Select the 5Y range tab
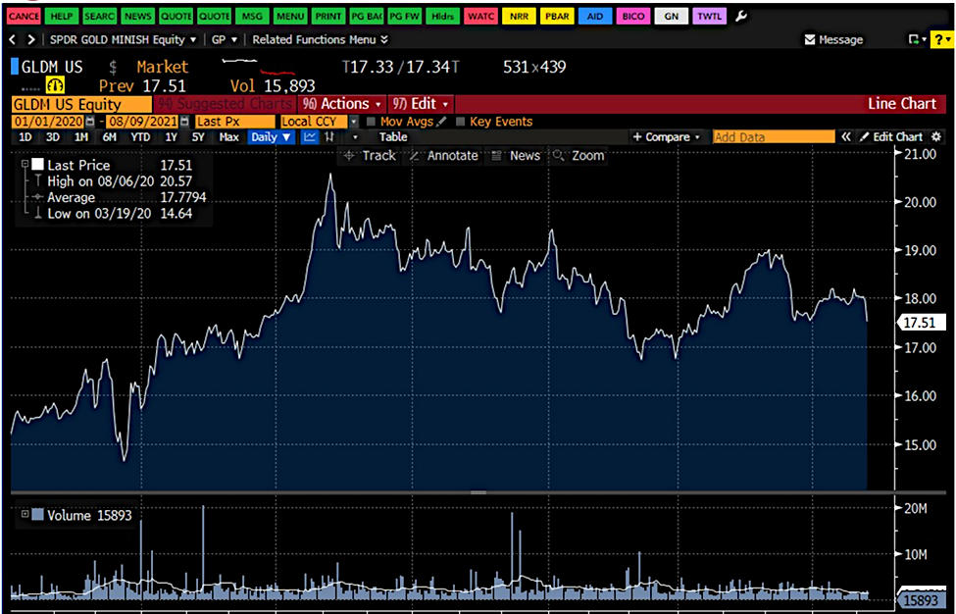Image resolution: width=956 pixels, height=614 pixels. pos(198,137)
